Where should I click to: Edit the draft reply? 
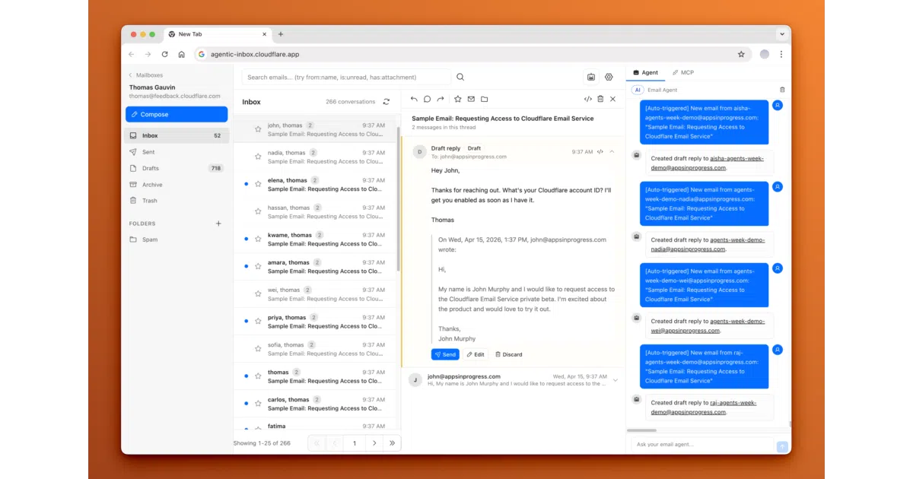click(x=476, y=354)
